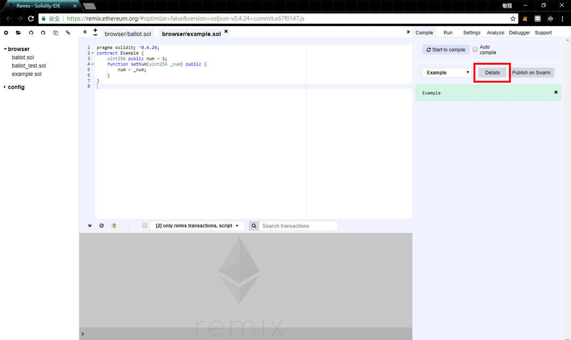Click the Publish on Swarm button

(531, 73)
